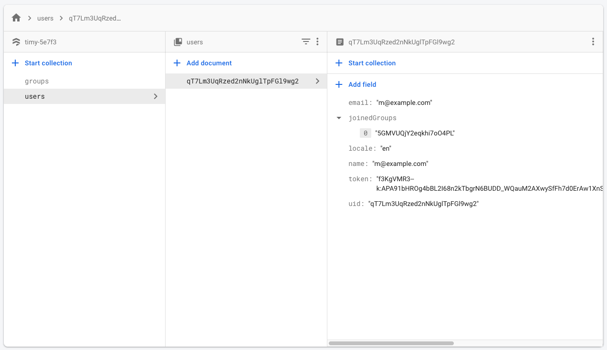
Task: Click the home icon in breadcrumb
Action: coord(16,18)
